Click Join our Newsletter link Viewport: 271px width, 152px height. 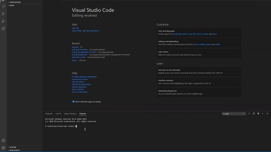coord(80,92)
